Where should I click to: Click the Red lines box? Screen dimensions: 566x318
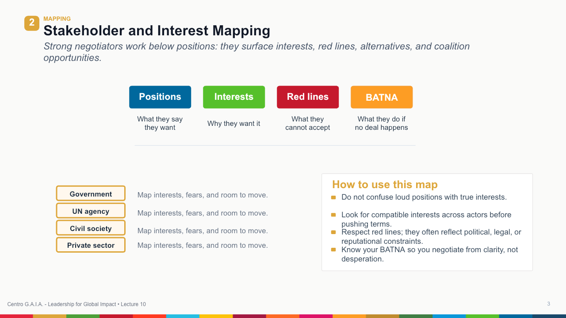308,97
